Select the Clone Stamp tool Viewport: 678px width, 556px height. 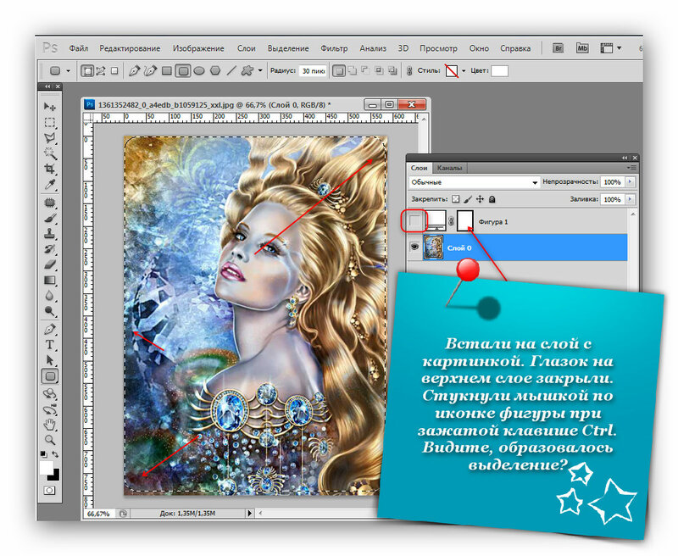50,233
